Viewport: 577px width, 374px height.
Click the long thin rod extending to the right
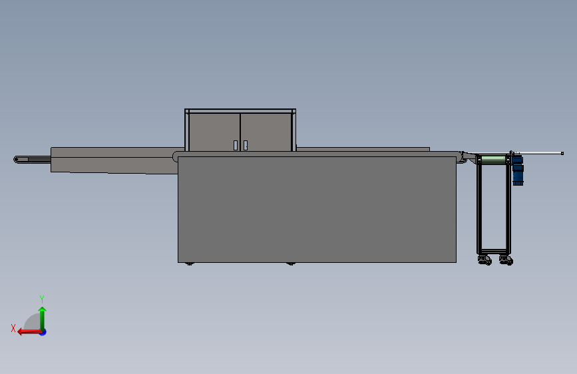[539, 153]
